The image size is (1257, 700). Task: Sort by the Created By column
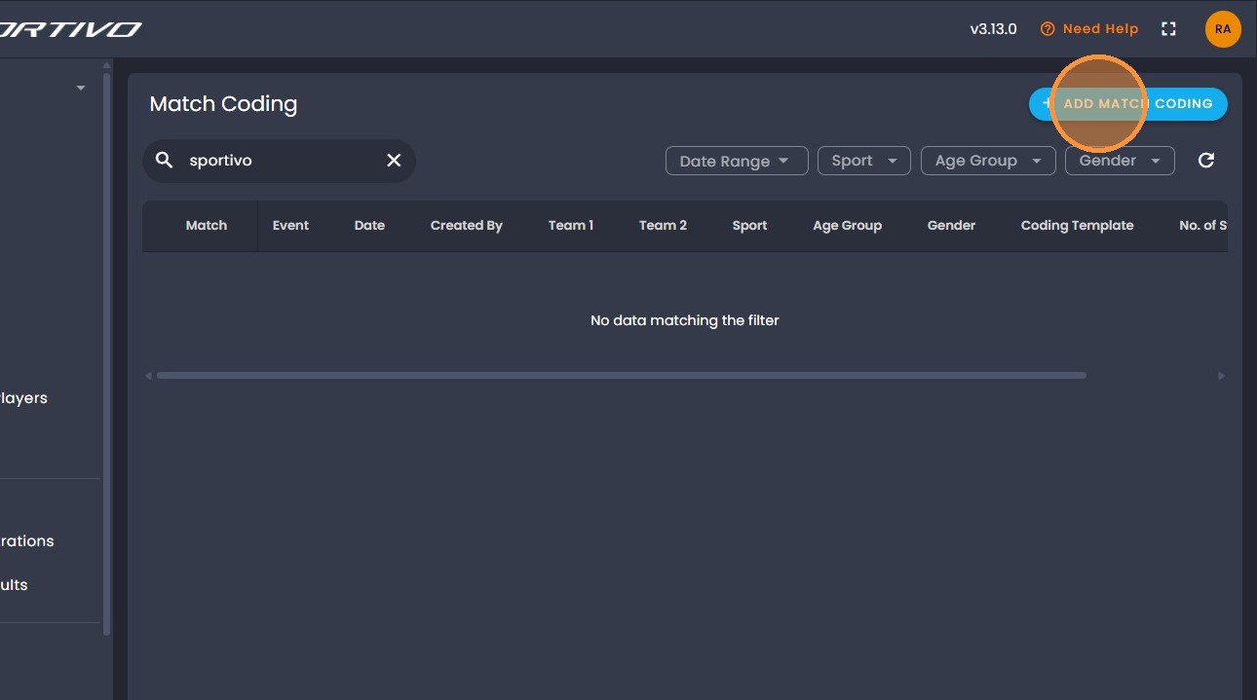pos(467,226)
